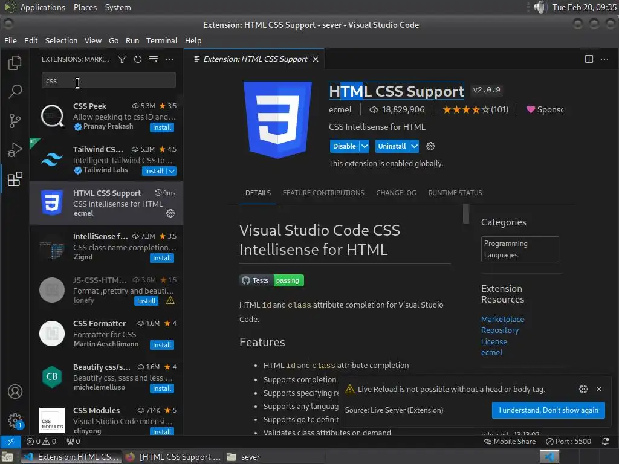Click the Uninstall button
619x464 pixels.
(x=392, y=146)
